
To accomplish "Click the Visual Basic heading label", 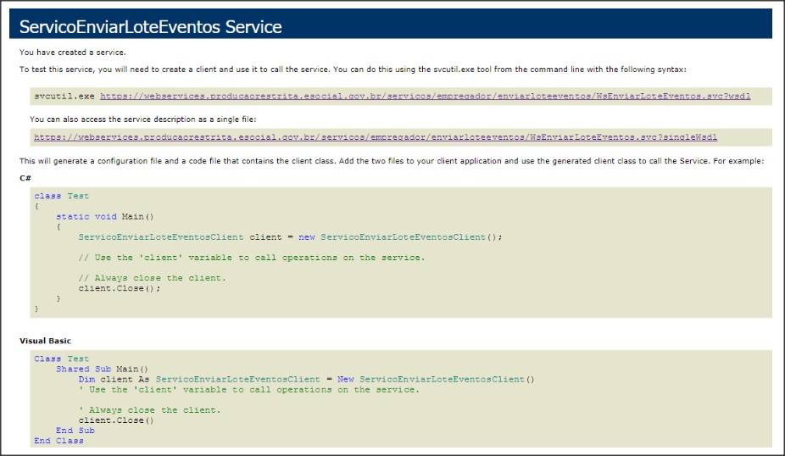I will click(x=46, y=341).
